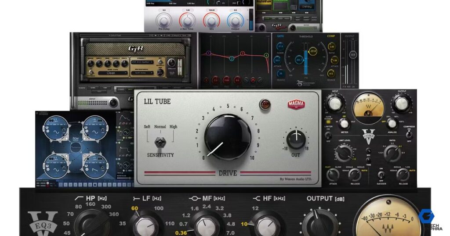450x236 pixels.
Task: Adjust the V-Comp OUTPUT knob
Action: pos(402,103)
